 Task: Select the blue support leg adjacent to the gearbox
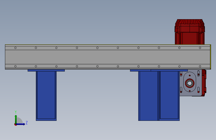click(x=169, y=96)
